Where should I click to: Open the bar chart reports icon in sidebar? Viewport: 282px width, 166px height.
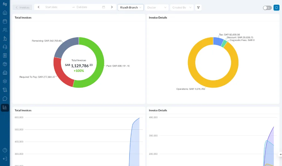pos(5,107)
